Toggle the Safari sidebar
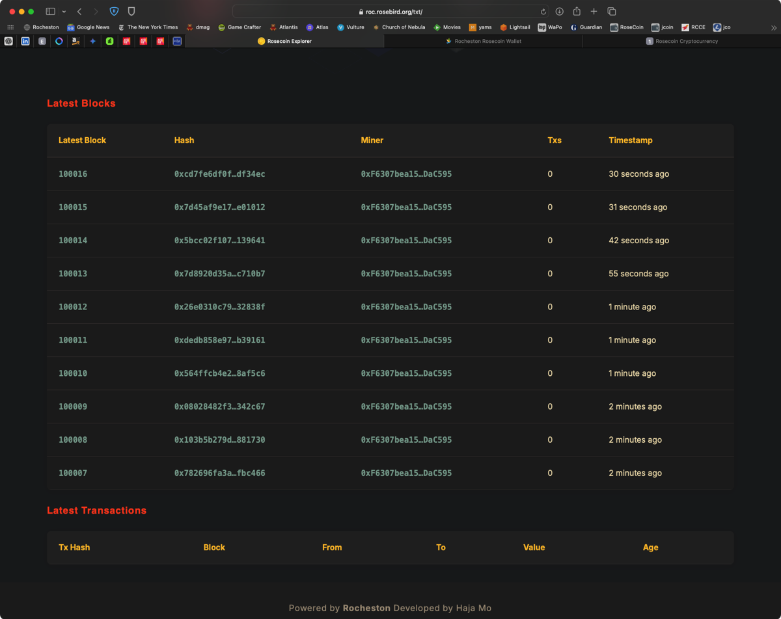Screen dimensions: 781x619 coord(51,12)
